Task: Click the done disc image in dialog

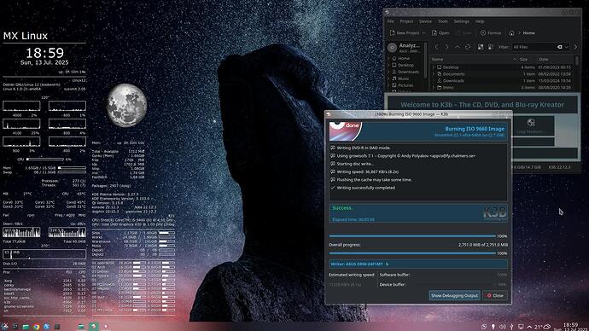Action: click(345, 131)
